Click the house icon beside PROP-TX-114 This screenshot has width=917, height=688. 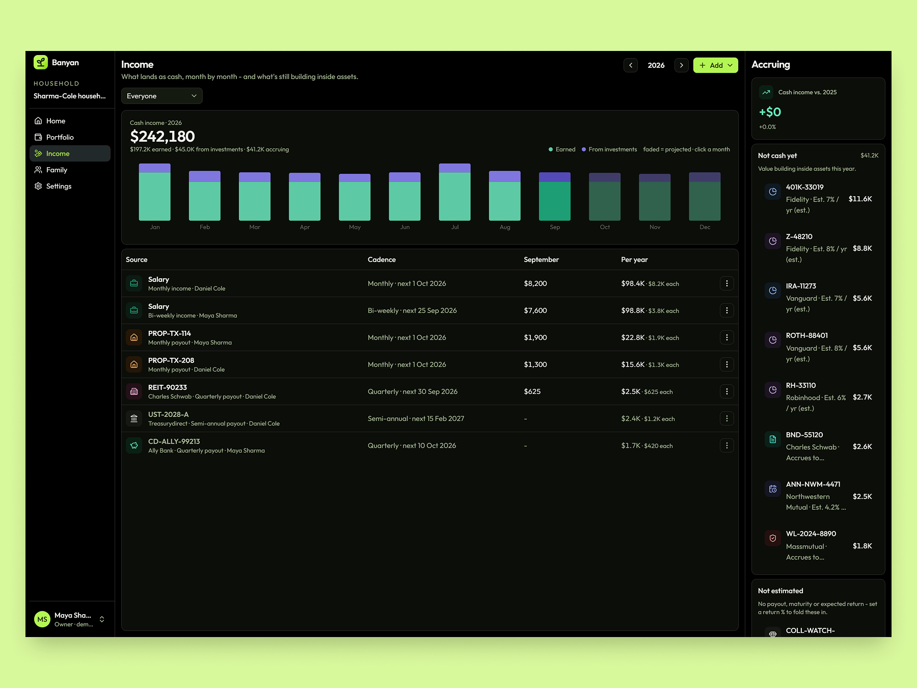click(134, 337)
